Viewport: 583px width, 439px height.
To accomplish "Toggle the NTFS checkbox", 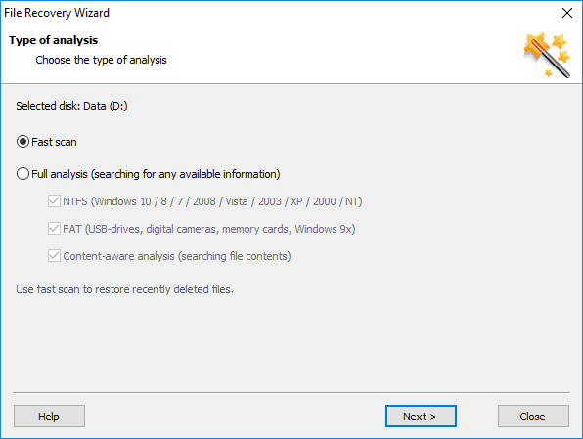I will click(x=54, y=201).
